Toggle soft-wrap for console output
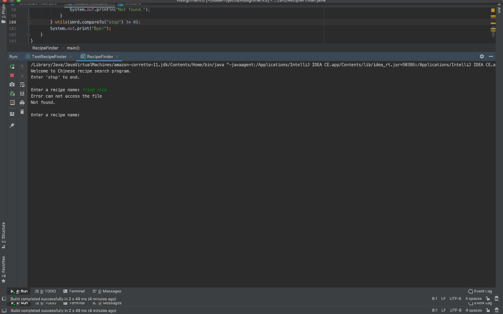Screen dimensions: 503x314 22,84
